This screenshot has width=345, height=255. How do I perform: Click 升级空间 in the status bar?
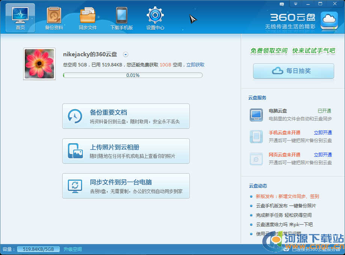coord(72,249)
